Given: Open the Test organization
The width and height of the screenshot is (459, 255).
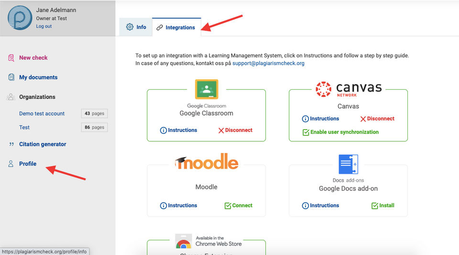Looking at the screenshot, I should coord(24,127).
